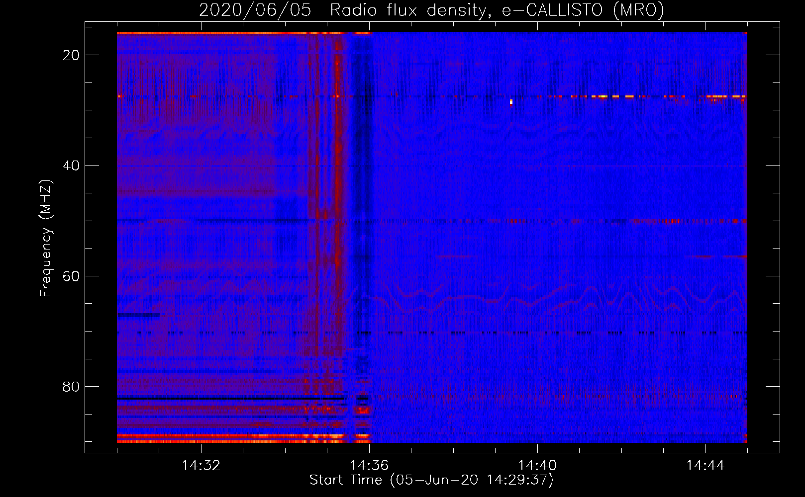Click the bright red vertical burst before 14:36
This screenshot has height=497, width=805.
[338, 149]
